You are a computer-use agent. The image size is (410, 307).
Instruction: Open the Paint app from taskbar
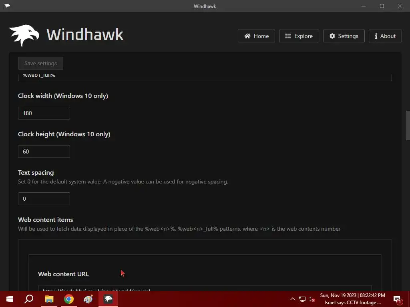click(88, 299)
